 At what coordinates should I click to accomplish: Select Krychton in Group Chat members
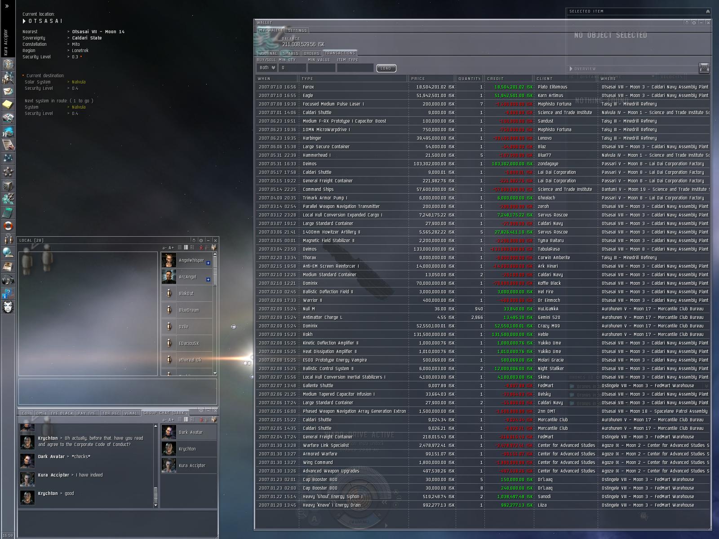188,449
